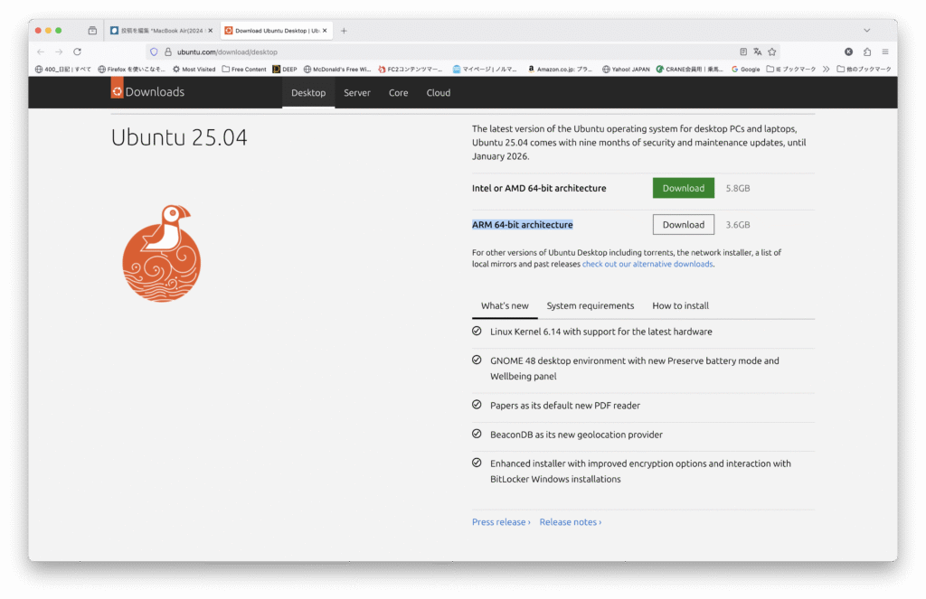Image resolution: width=926 pixels, height=599 pixels.
Task: Open the Press release link
Action: tap(501, 522)
